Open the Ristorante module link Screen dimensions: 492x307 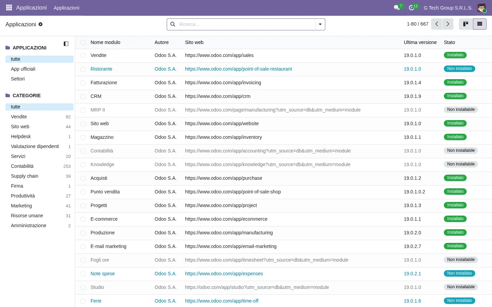101,69
